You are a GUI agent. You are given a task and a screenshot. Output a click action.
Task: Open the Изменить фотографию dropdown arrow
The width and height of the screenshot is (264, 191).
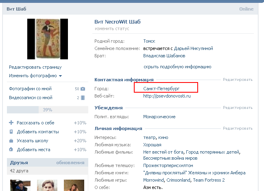pos(61,76)
